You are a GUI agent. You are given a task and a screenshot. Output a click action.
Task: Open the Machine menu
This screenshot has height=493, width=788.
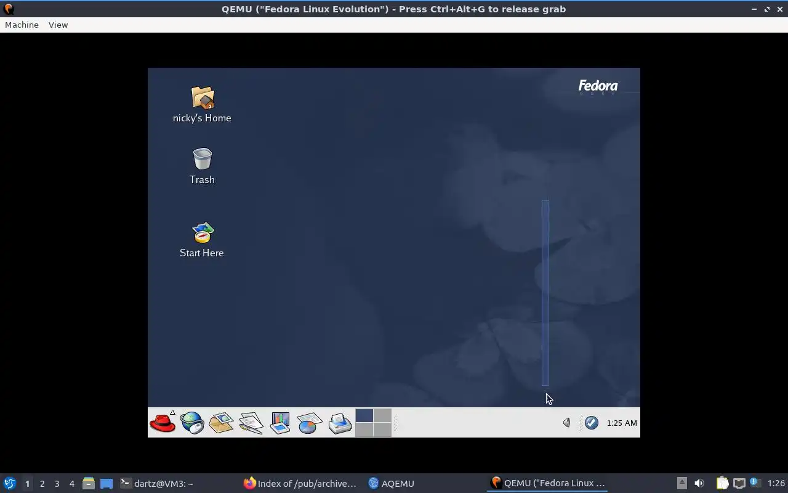(22, 25)
